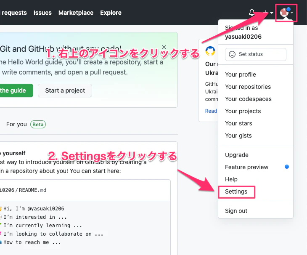Dismiss the GitHub intro banner with X

pos(164,47)
